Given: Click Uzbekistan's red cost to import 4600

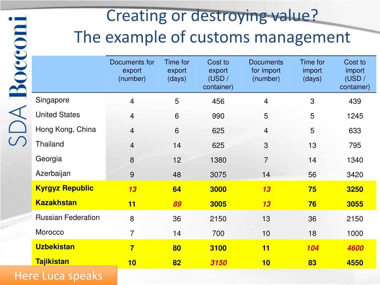Looking at the screenshot, I should [x=355, y=248].
